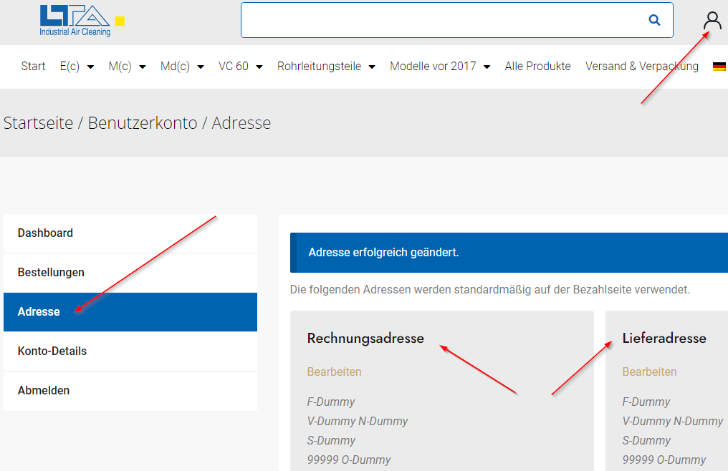Screen dimensions: 728x471
Task: Expand the E(c) dropdown menu
Action: pyautogui.click(x=77, y=67)
